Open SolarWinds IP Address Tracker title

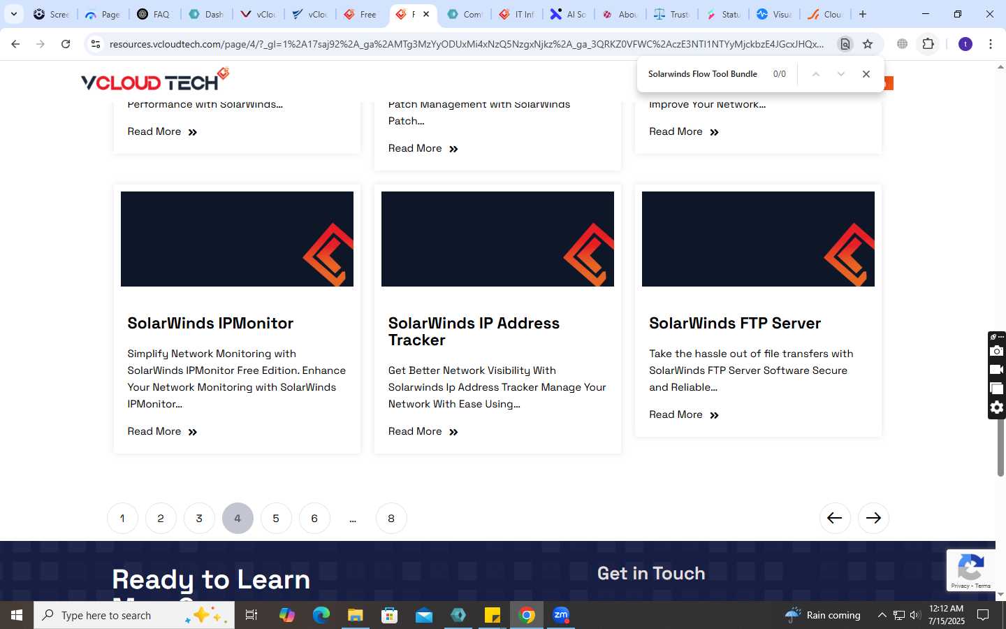[474, 332]
